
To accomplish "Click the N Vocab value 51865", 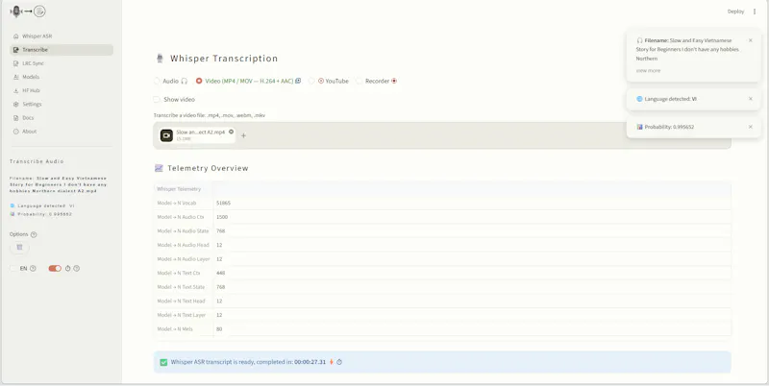I will 223,203.
